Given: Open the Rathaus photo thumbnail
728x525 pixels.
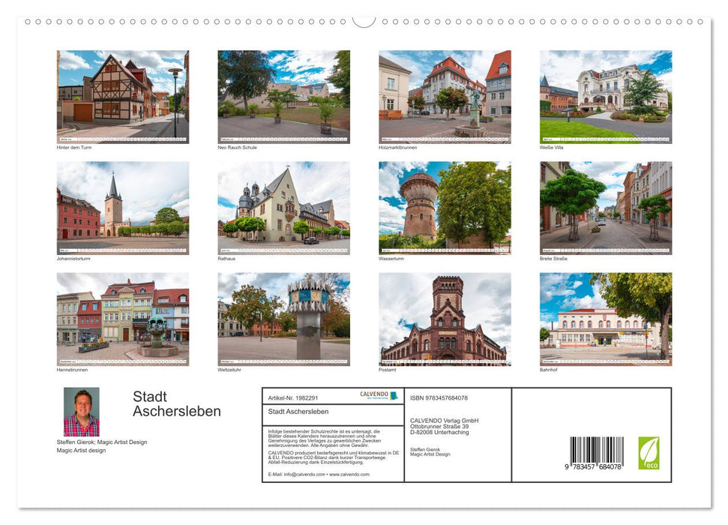Looking at the screenshot, I should (x=283, y=207).
